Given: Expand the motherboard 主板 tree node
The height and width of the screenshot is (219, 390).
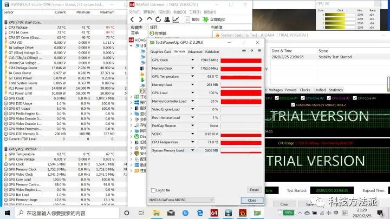Looking at the screenshot, I should click(131, 97).
